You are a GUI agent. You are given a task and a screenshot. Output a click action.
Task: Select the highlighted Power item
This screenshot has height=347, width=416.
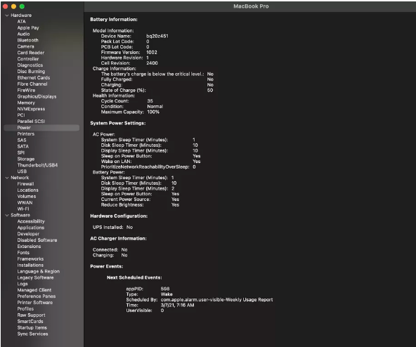(x=41, y=128)
